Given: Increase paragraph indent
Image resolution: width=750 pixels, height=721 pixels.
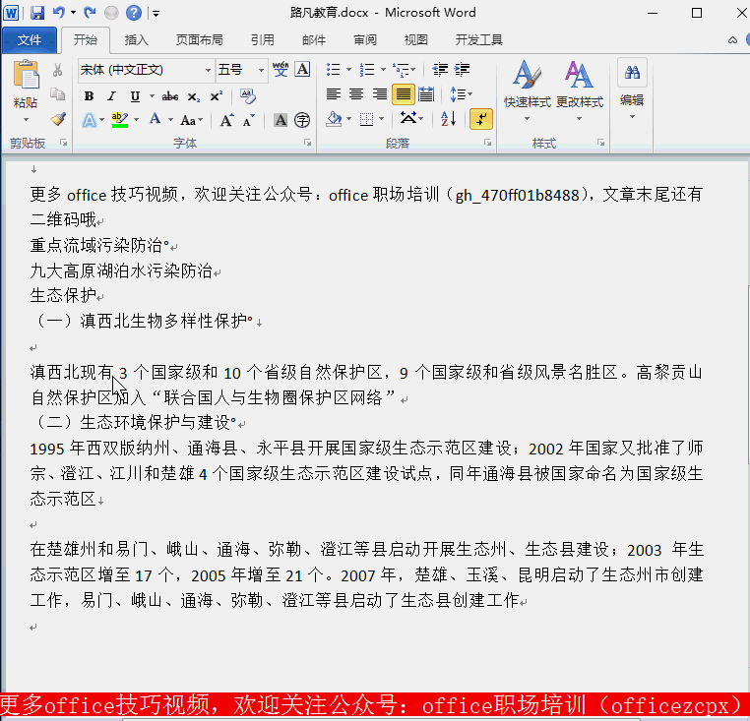Looking at the screenshot, I should [461, 70].
